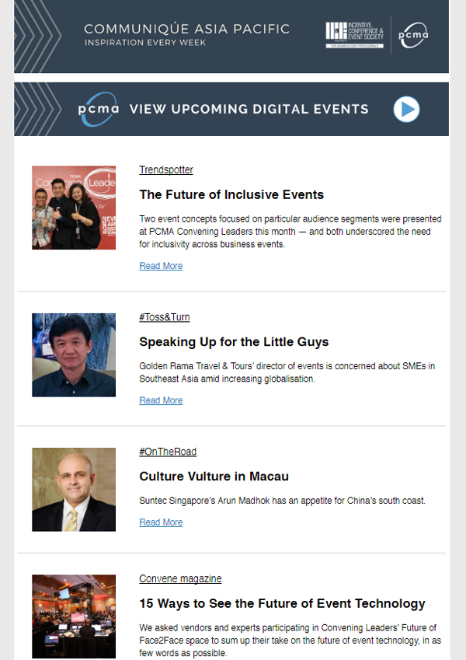Read more about Culture Vulture in Macau
Viewport: 466px width, 660px height.
161,522
